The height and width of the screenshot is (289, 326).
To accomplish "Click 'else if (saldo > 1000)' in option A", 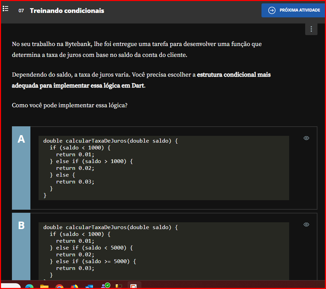I will click(x=91, y=161).
